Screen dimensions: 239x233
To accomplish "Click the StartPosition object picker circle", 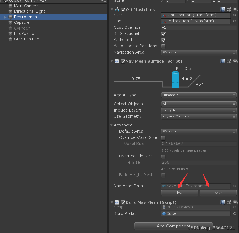I will (235, 15).
